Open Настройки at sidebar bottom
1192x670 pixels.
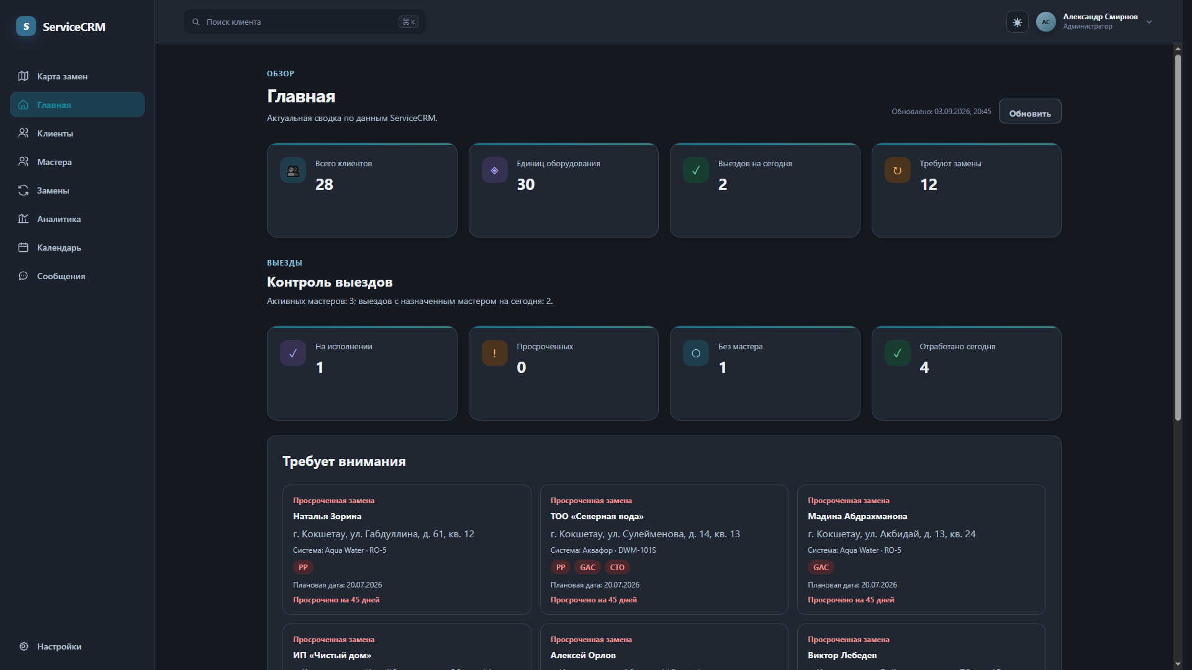pos(77,646)
